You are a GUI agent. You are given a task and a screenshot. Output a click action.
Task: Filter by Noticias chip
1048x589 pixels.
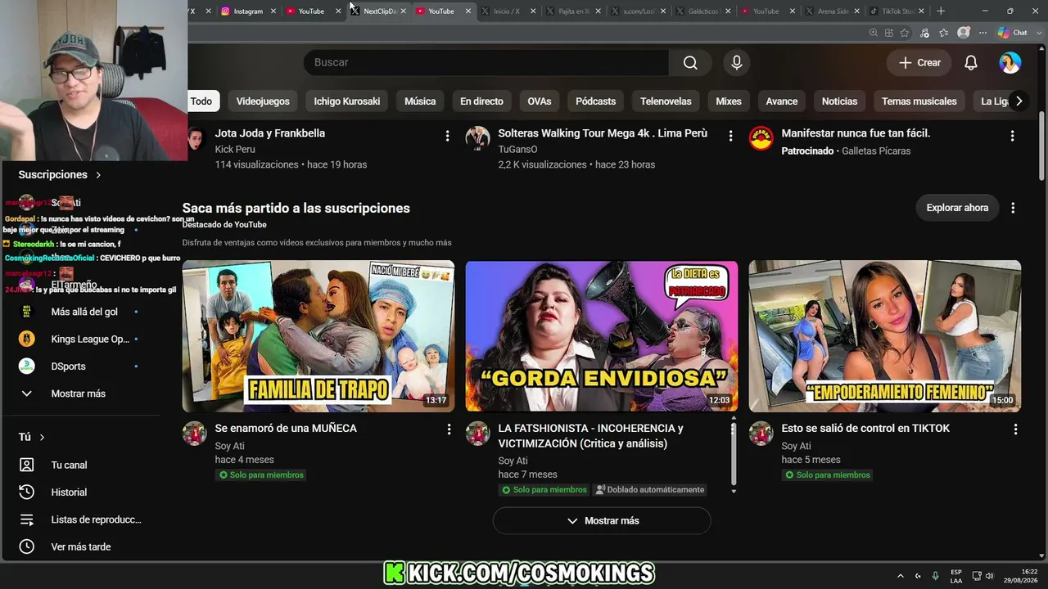(840, 101)
